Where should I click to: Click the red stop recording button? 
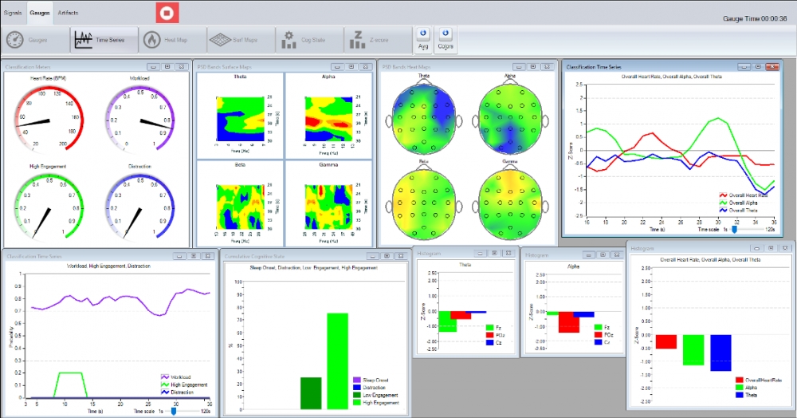pyautogui.click(x=167, y=14)
